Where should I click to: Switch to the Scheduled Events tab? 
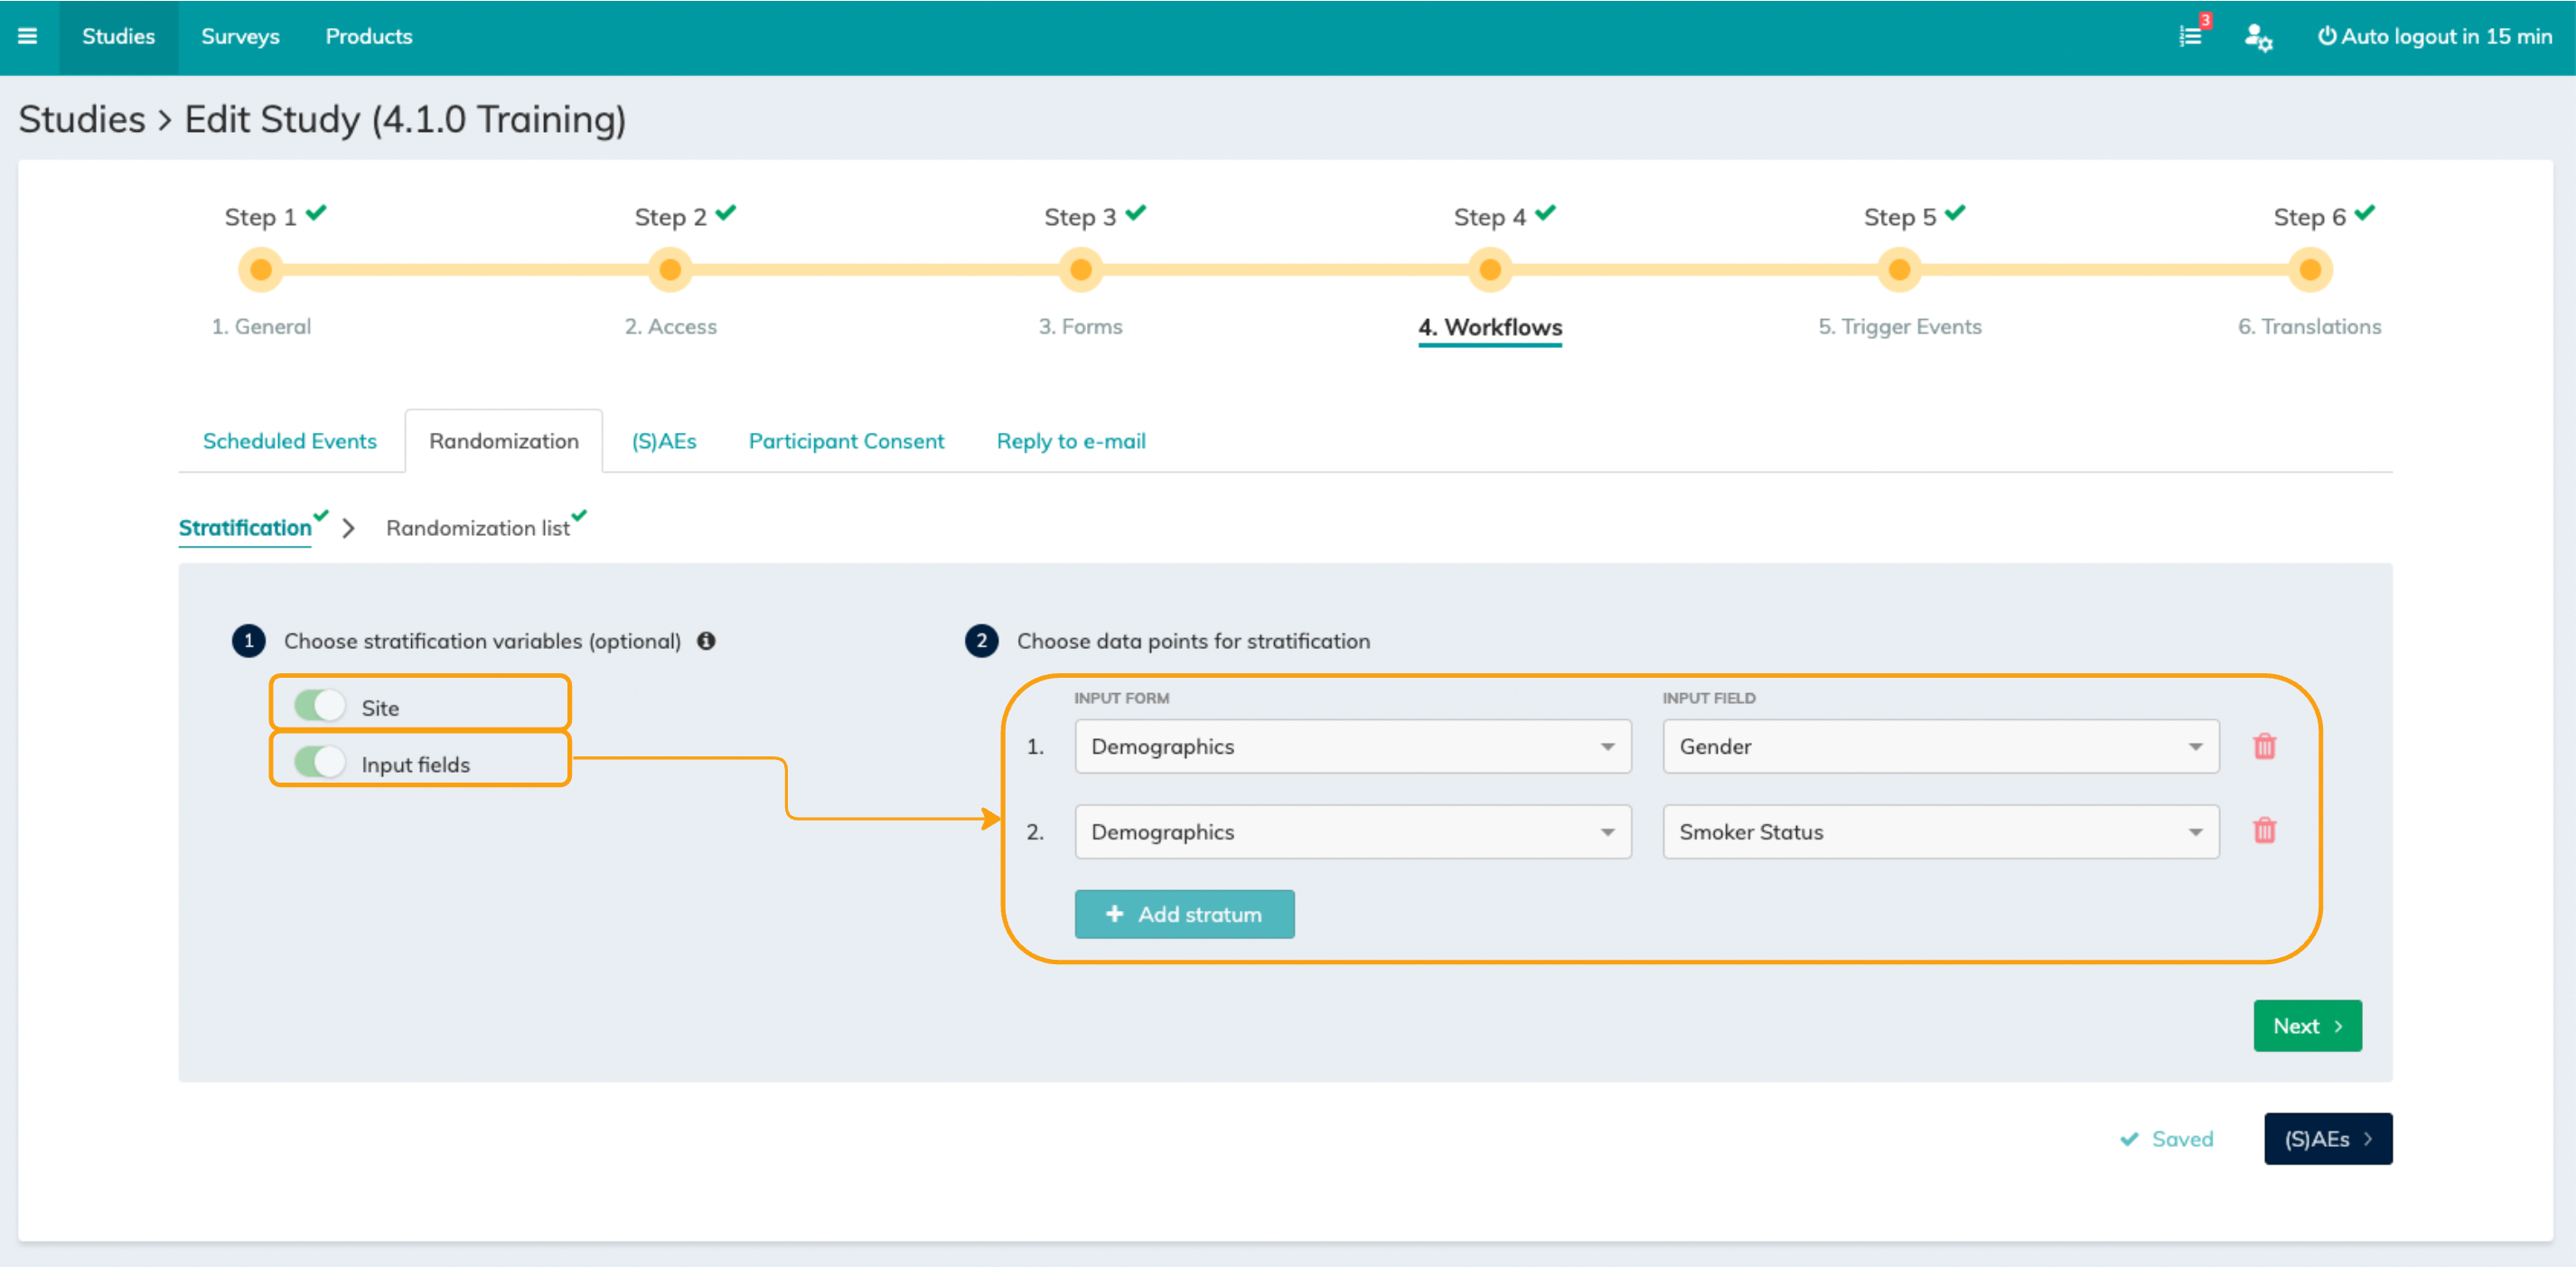(289, 441)
